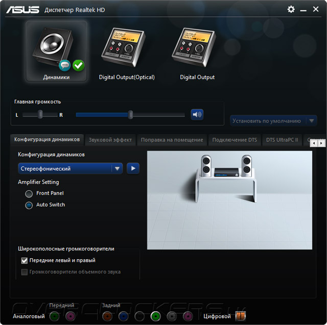The width and height of the screenshot is (327, 325).
Task: Adjust the L-R balance slider
Action: click(x=40, y=114)
